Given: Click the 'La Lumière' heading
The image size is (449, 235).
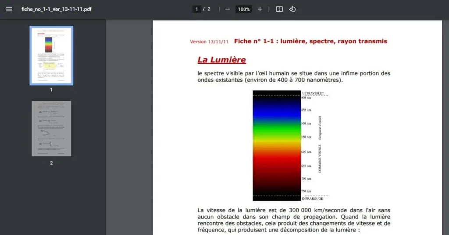Looking at the screenshot, I should coord(221,59).
